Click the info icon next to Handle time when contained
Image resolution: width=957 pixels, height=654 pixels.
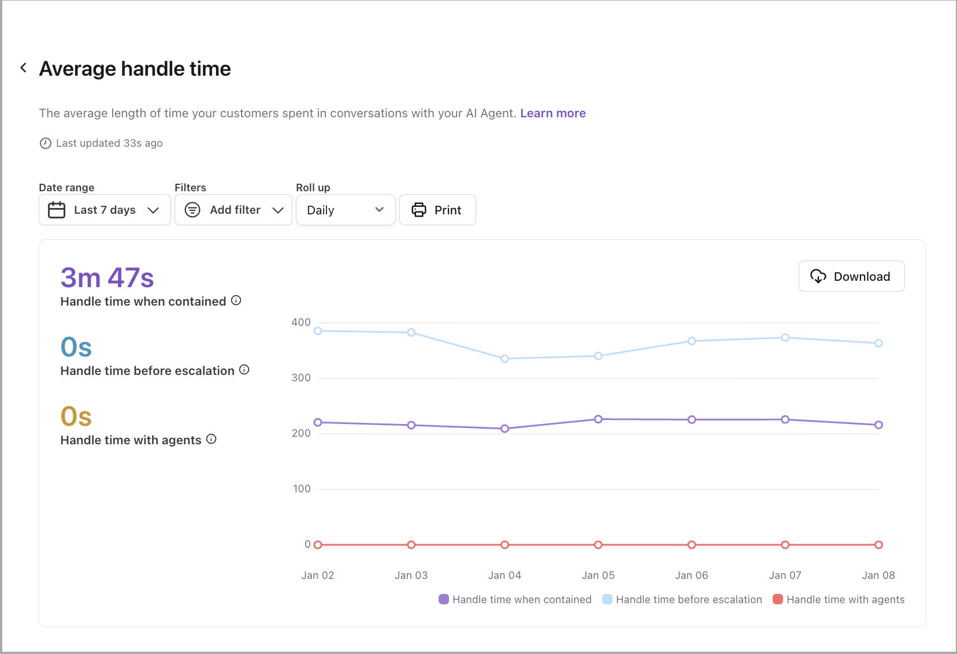(236, 300)
